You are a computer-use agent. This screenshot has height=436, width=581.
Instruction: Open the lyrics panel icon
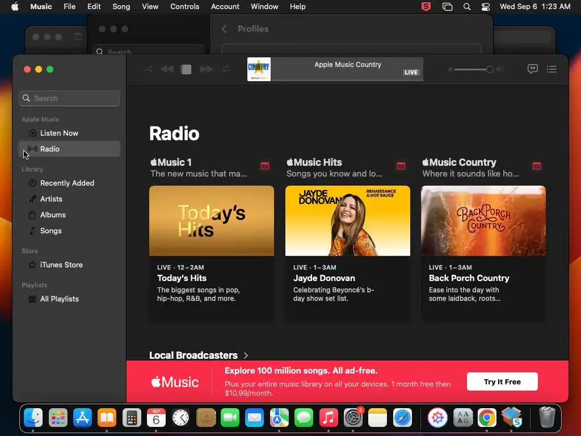coord(532,69)
